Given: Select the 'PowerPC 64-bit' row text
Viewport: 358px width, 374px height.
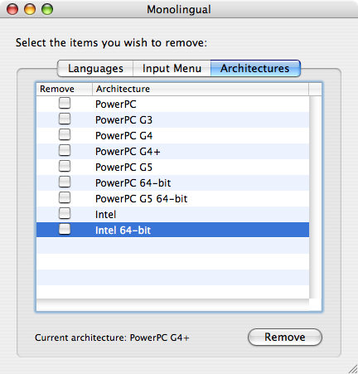Looking at the screenshot, I should (133, 183).
